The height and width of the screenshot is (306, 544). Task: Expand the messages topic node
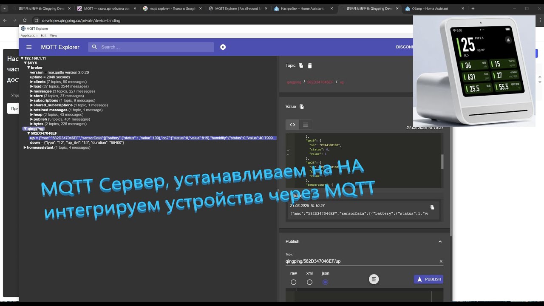coord(31,91)
